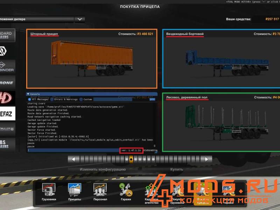Select the TBS Trailers brand logo
Screen dimensions: 280x210
(x=7, y=145)
